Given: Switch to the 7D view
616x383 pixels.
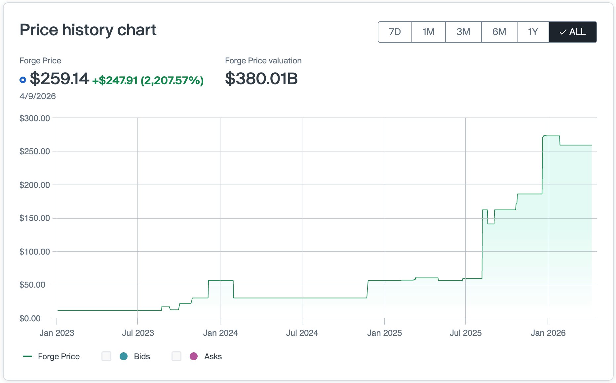Looking at the screenshot, I should [x=394, y=32].
